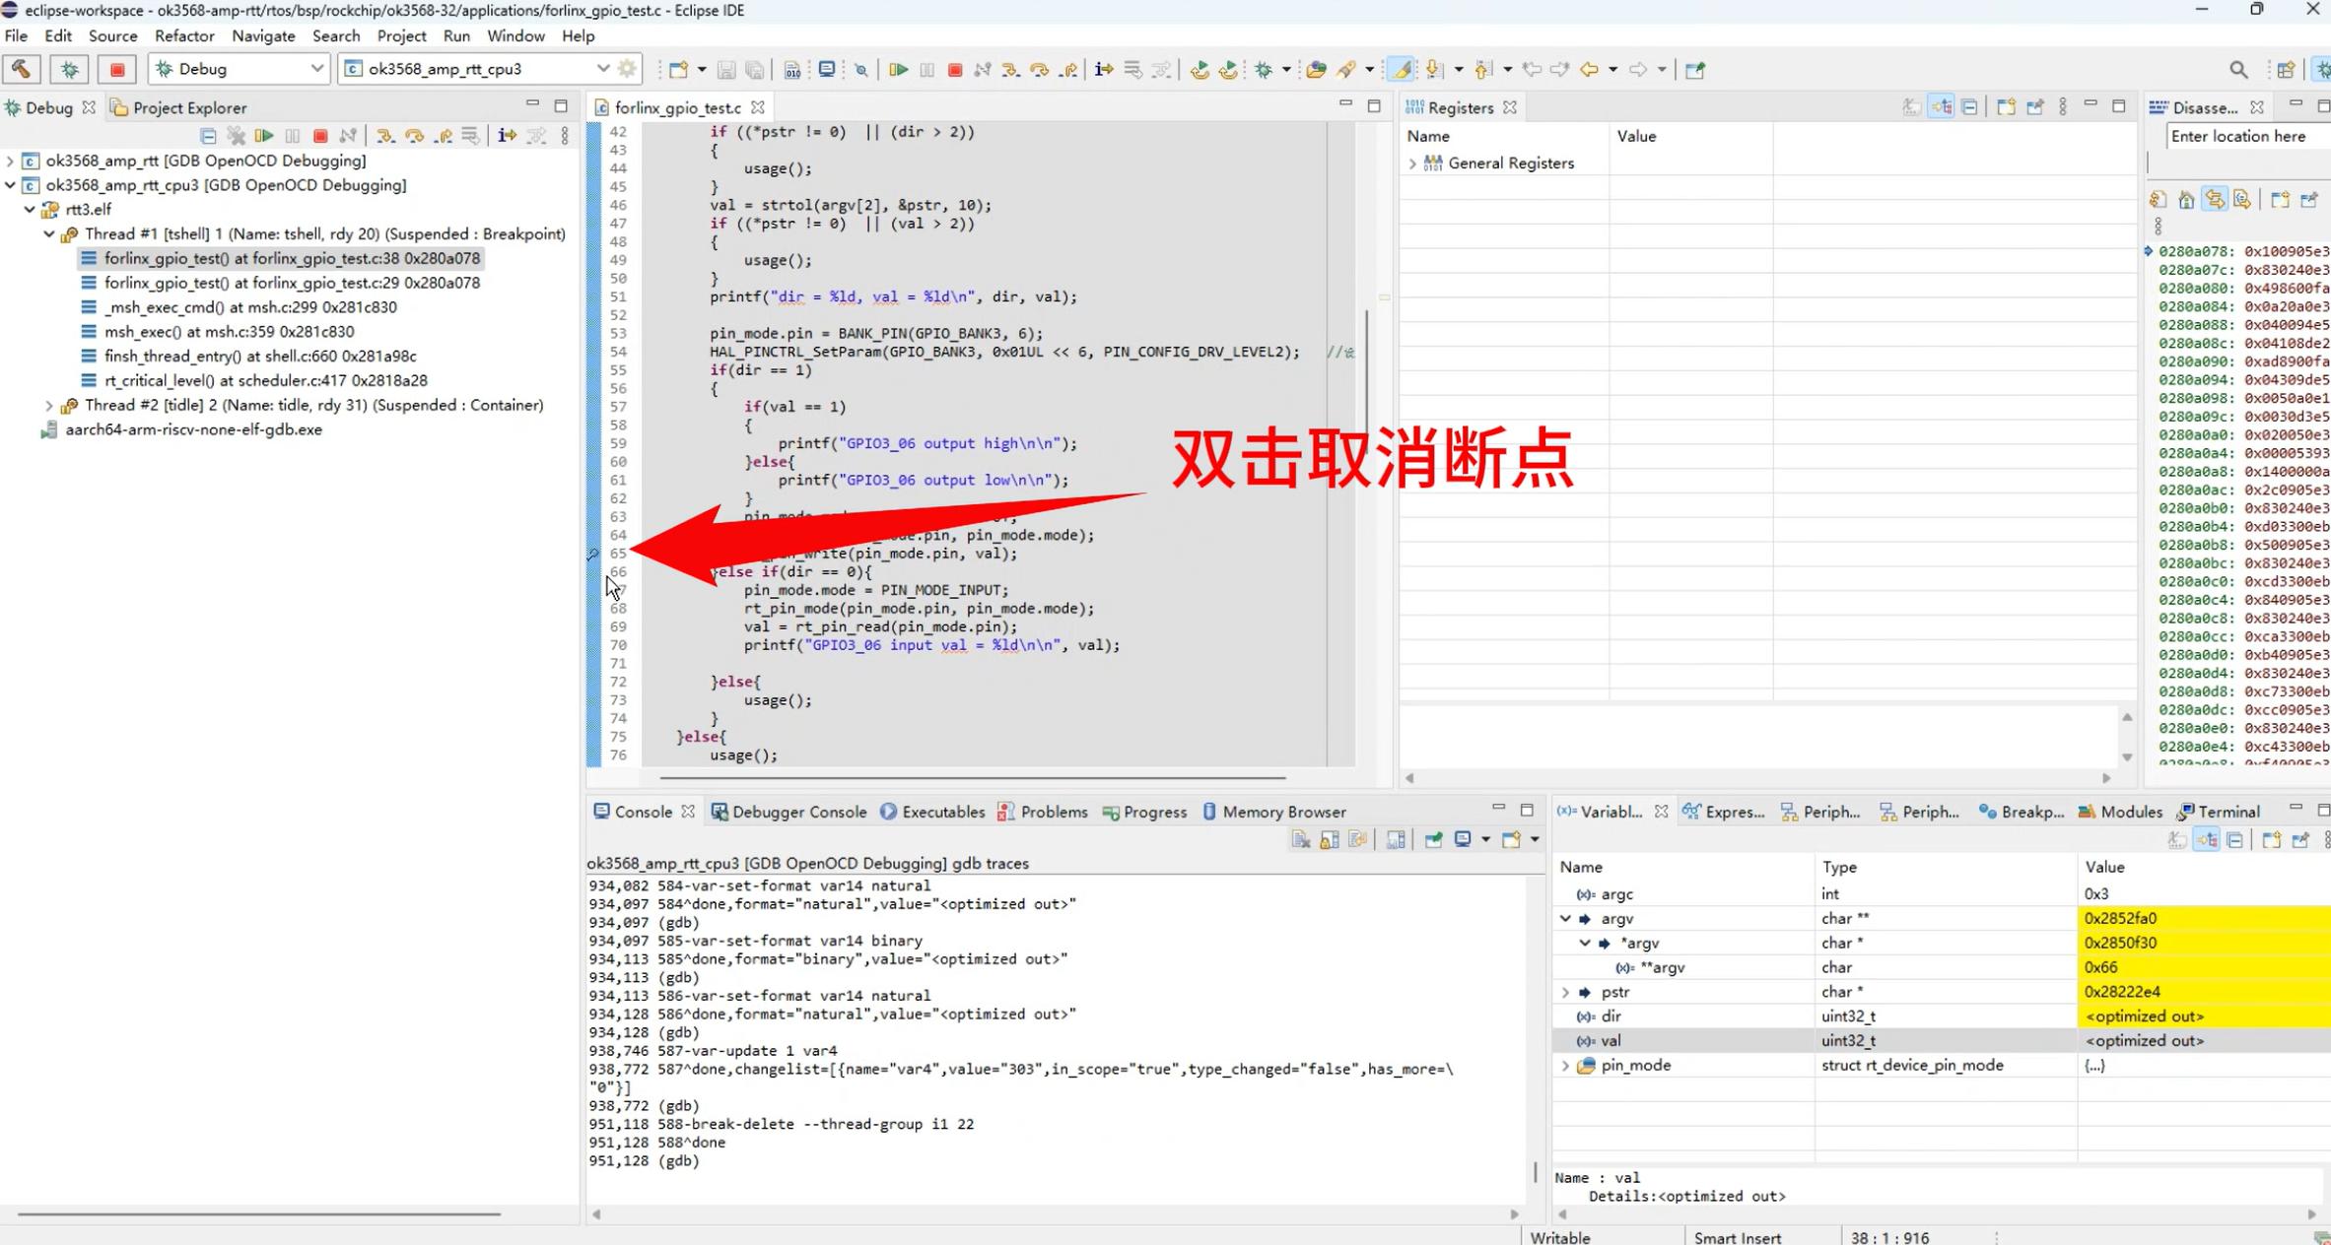
Task: Open the Refactor menu
Action: 184,35
